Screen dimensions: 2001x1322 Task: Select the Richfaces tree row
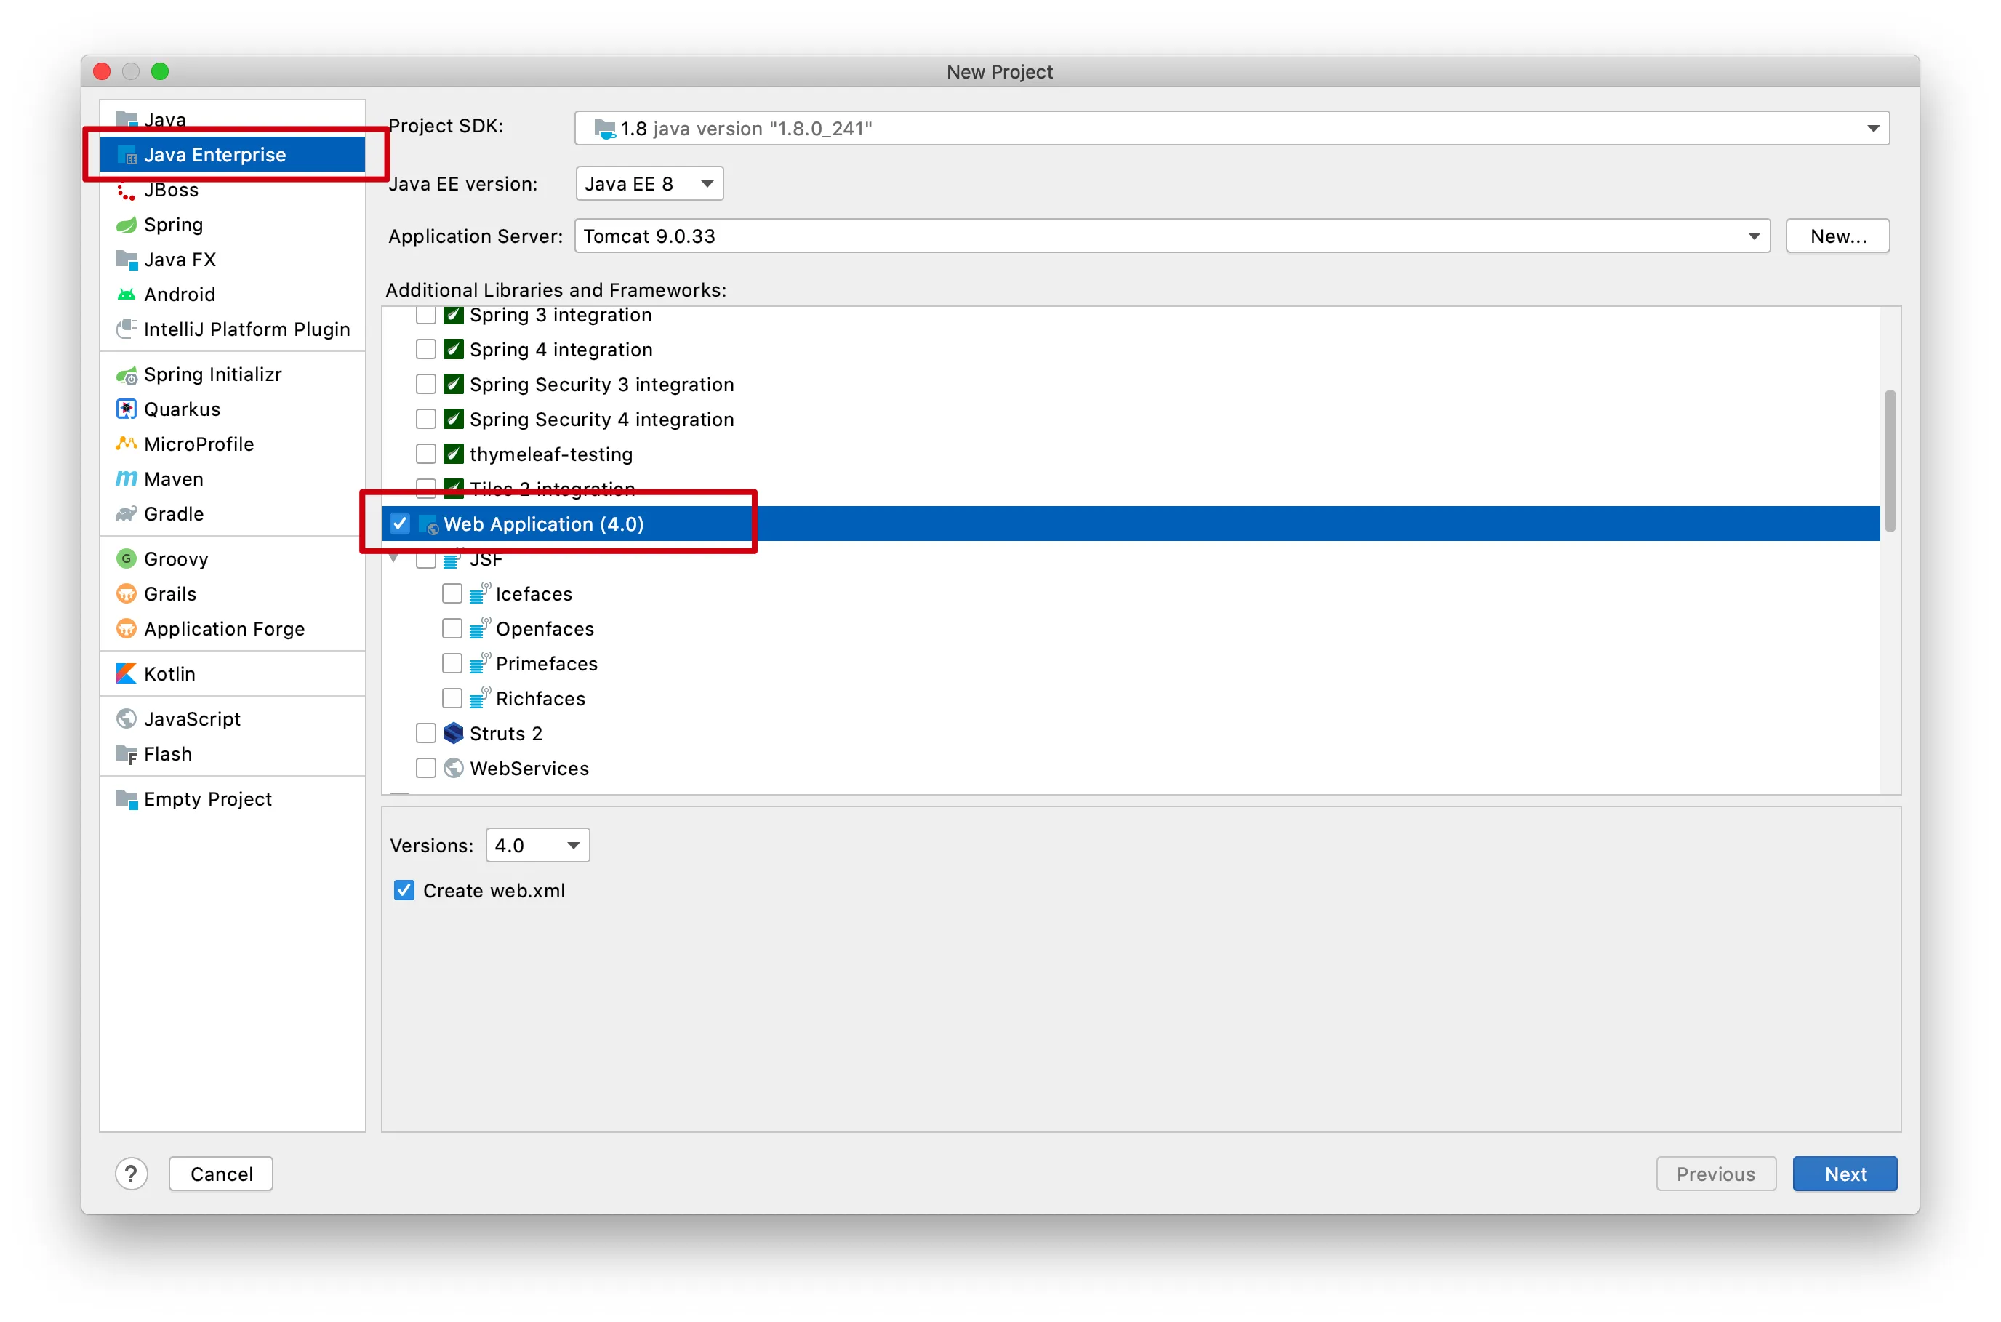(1131, 699)
